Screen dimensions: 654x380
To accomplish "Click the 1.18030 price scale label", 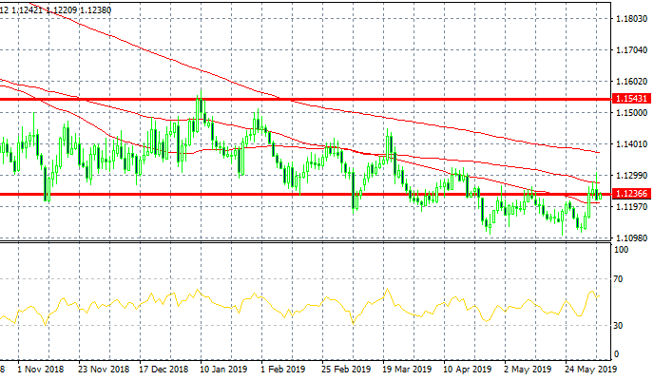I will point(630,19).
